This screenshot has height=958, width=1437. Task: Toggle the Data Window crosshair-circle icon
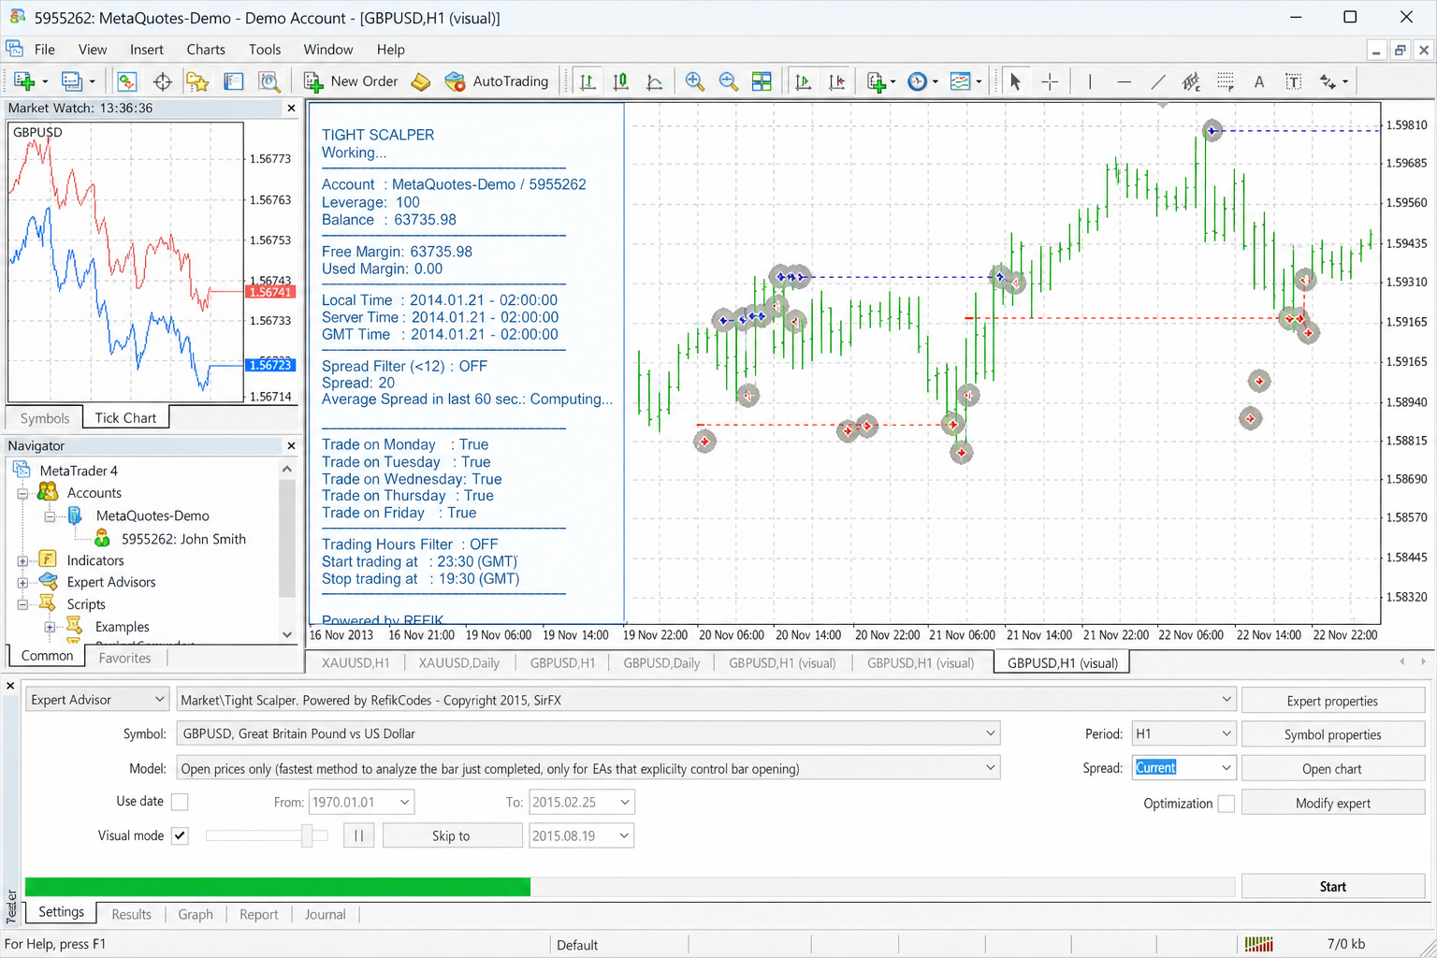pos(163,81)
